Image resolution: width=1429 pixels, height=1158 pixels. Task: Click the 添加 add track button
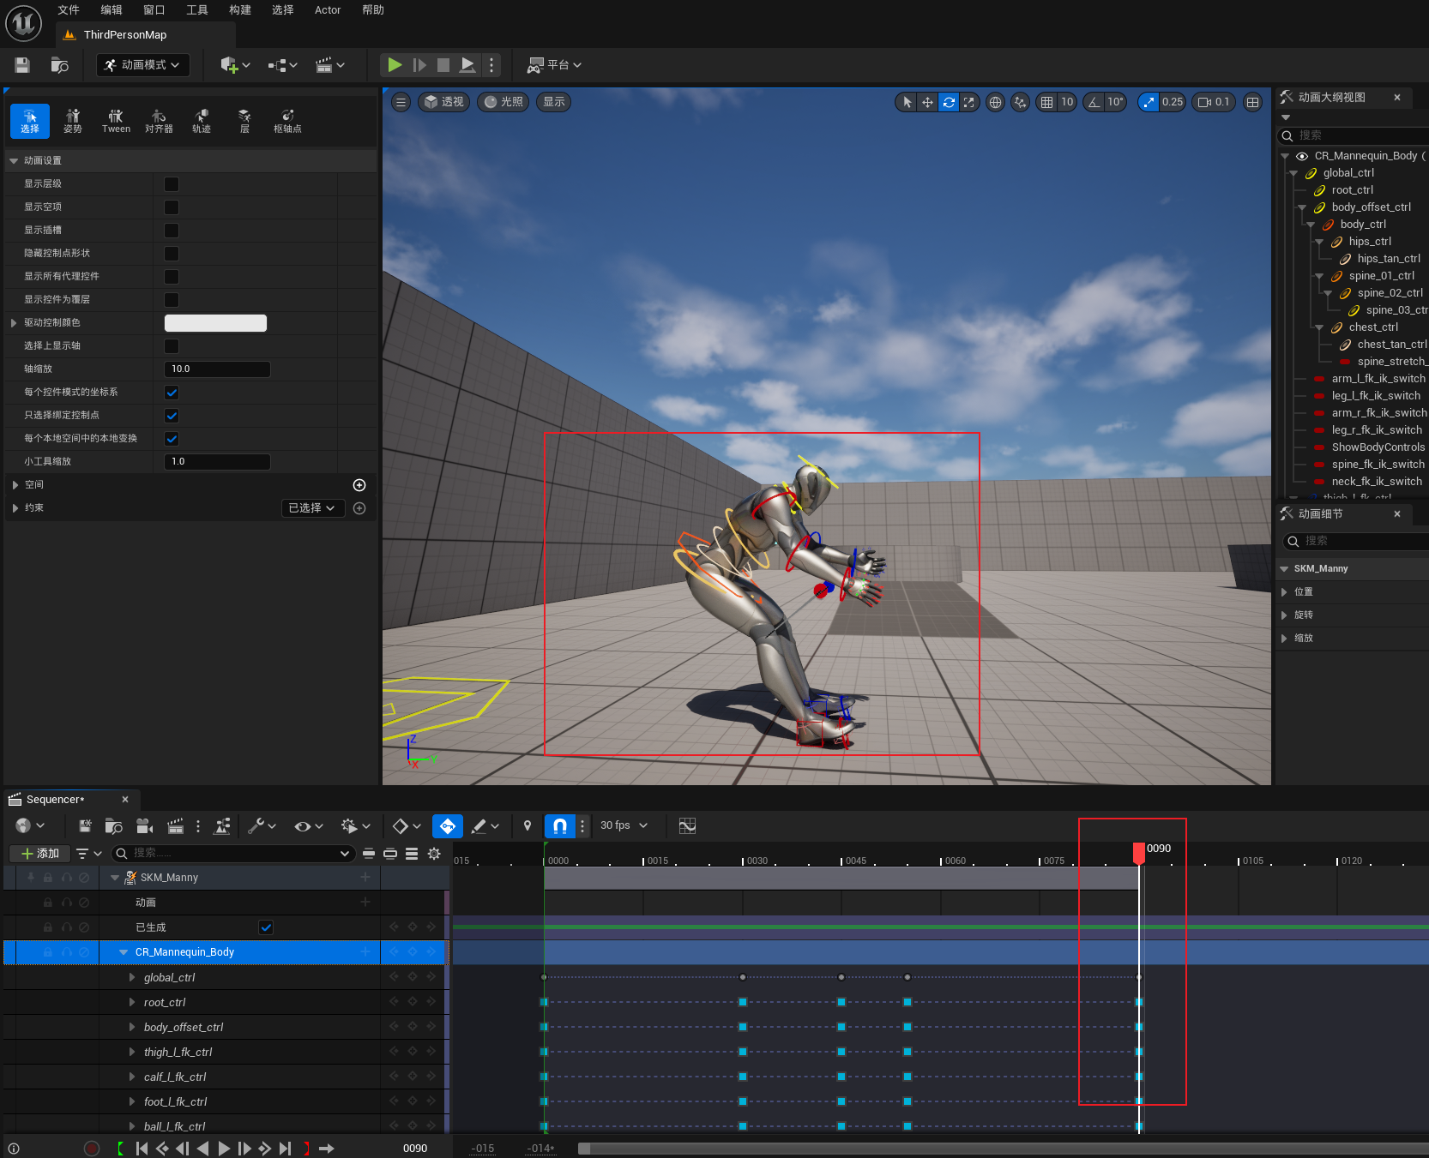(x=39, y=854)
